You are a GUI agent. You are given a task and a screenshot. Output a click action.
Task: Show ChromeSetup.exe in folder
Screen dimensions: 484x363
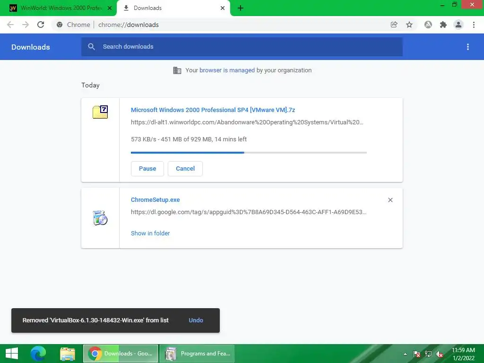[x=150, y=233]
